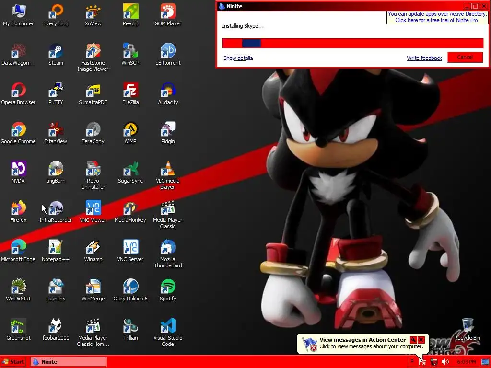The width and height of the screenshot is (491, 368).
Task: Select the qBittorrent desktop shortcut
Action: point(168,55)
